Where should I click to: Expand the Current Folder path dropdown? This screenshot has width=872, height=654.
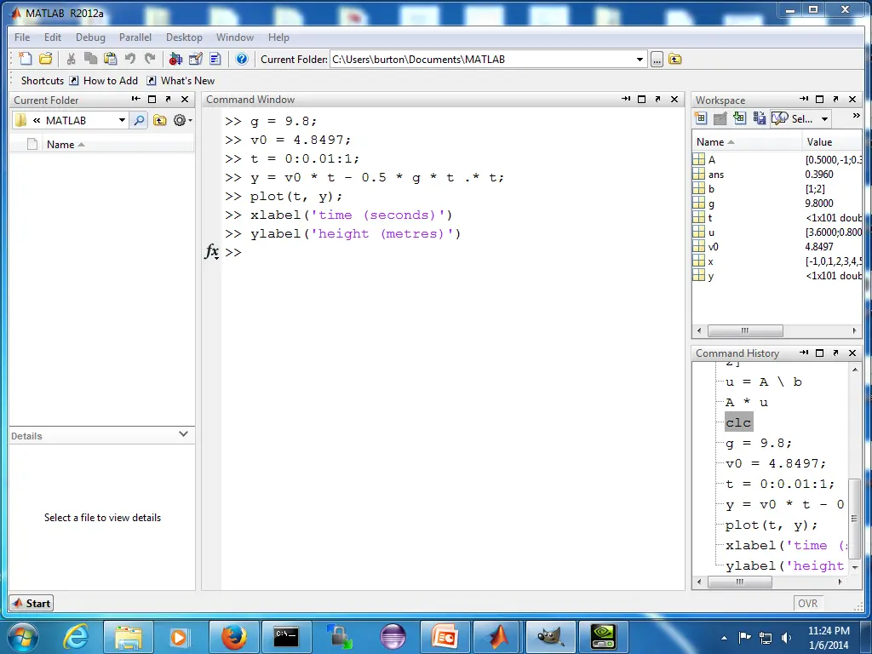tap(640, 60)
